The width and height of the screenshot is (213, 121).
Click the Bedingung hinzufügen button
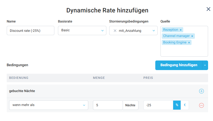point(179,65)
